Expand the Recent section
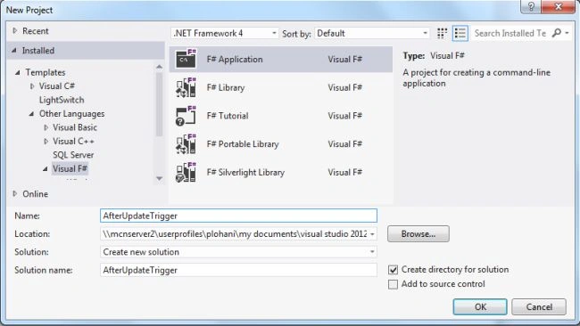Viewport: 580px width, 326px height. 15,30
